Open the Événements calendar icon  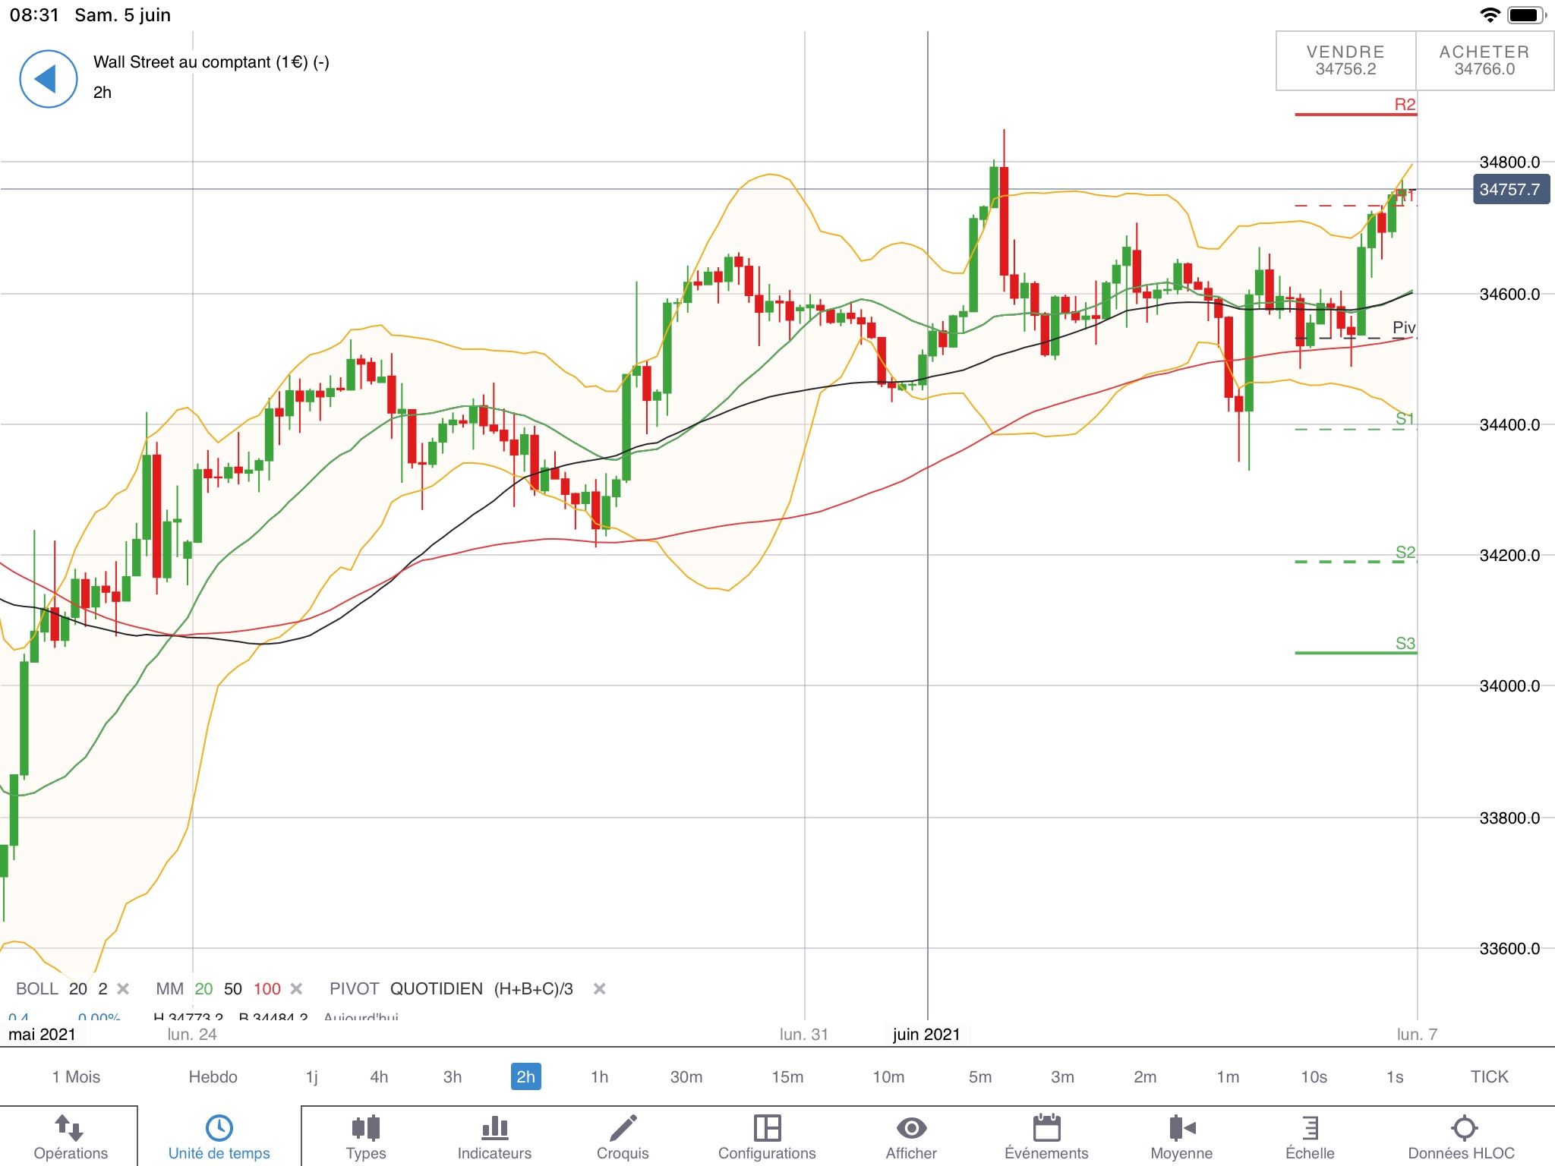(x=1046, y=1128)
